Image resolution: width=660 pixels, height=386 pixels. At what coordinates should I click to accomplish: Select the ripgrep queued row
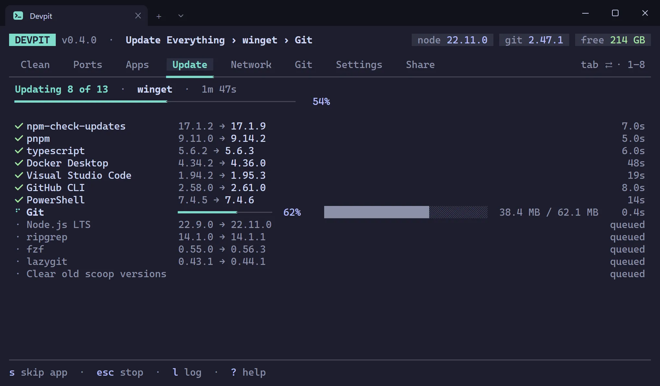click(x=330, y=237)
